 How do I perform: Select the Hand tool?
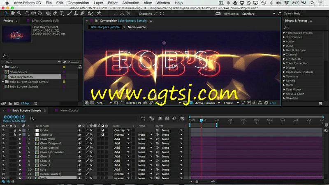click(x=13, y=14)
